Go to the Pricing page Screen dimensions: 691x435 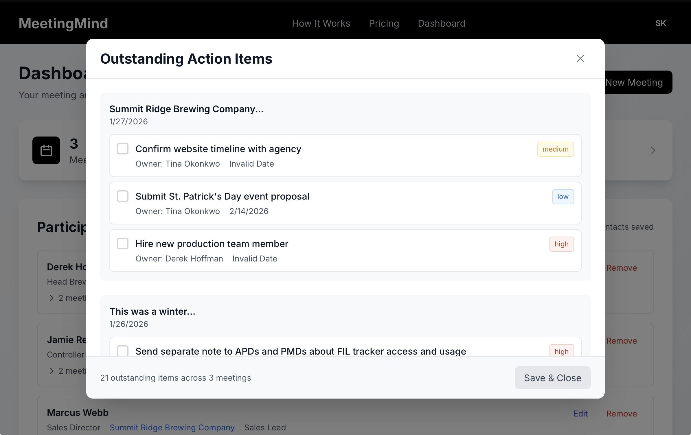click(x=384, y=23)
